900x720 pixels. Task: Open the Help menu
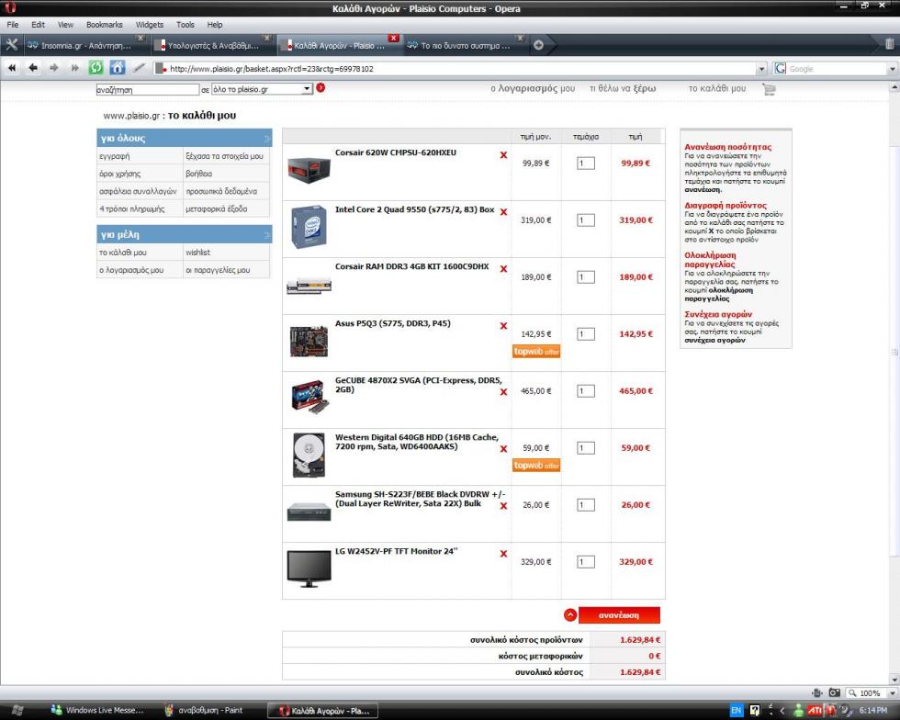[215, 25]
